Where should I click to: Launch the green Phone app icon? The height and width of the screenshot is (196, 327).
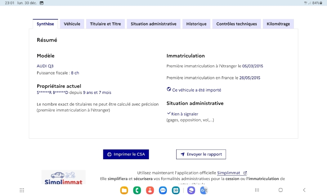137,190
